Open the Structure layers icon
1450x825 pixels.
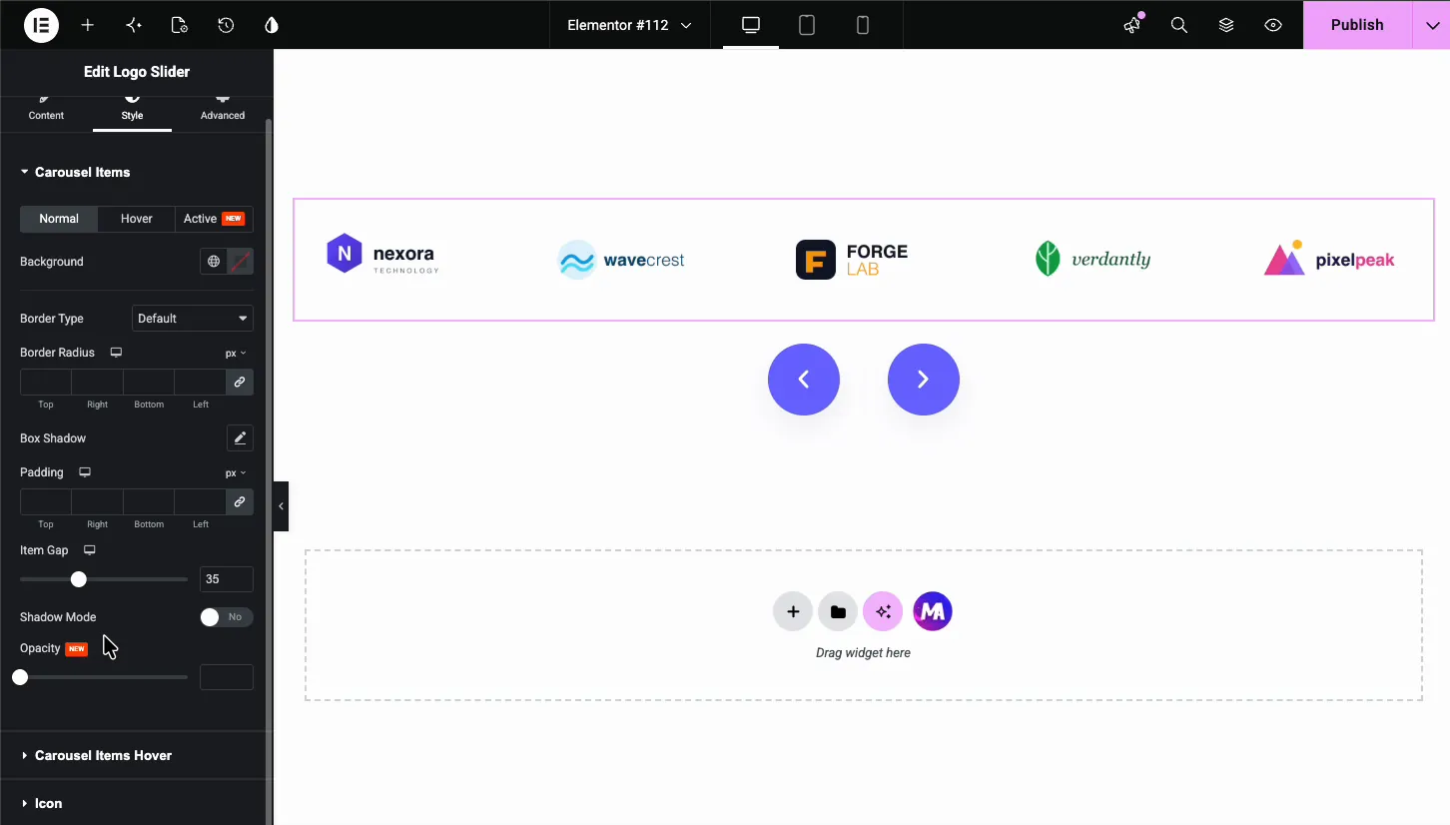[1226, 25]
